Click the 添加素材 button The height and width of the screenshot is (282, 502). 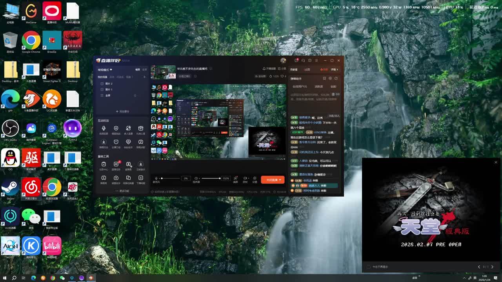coord(122,112)
